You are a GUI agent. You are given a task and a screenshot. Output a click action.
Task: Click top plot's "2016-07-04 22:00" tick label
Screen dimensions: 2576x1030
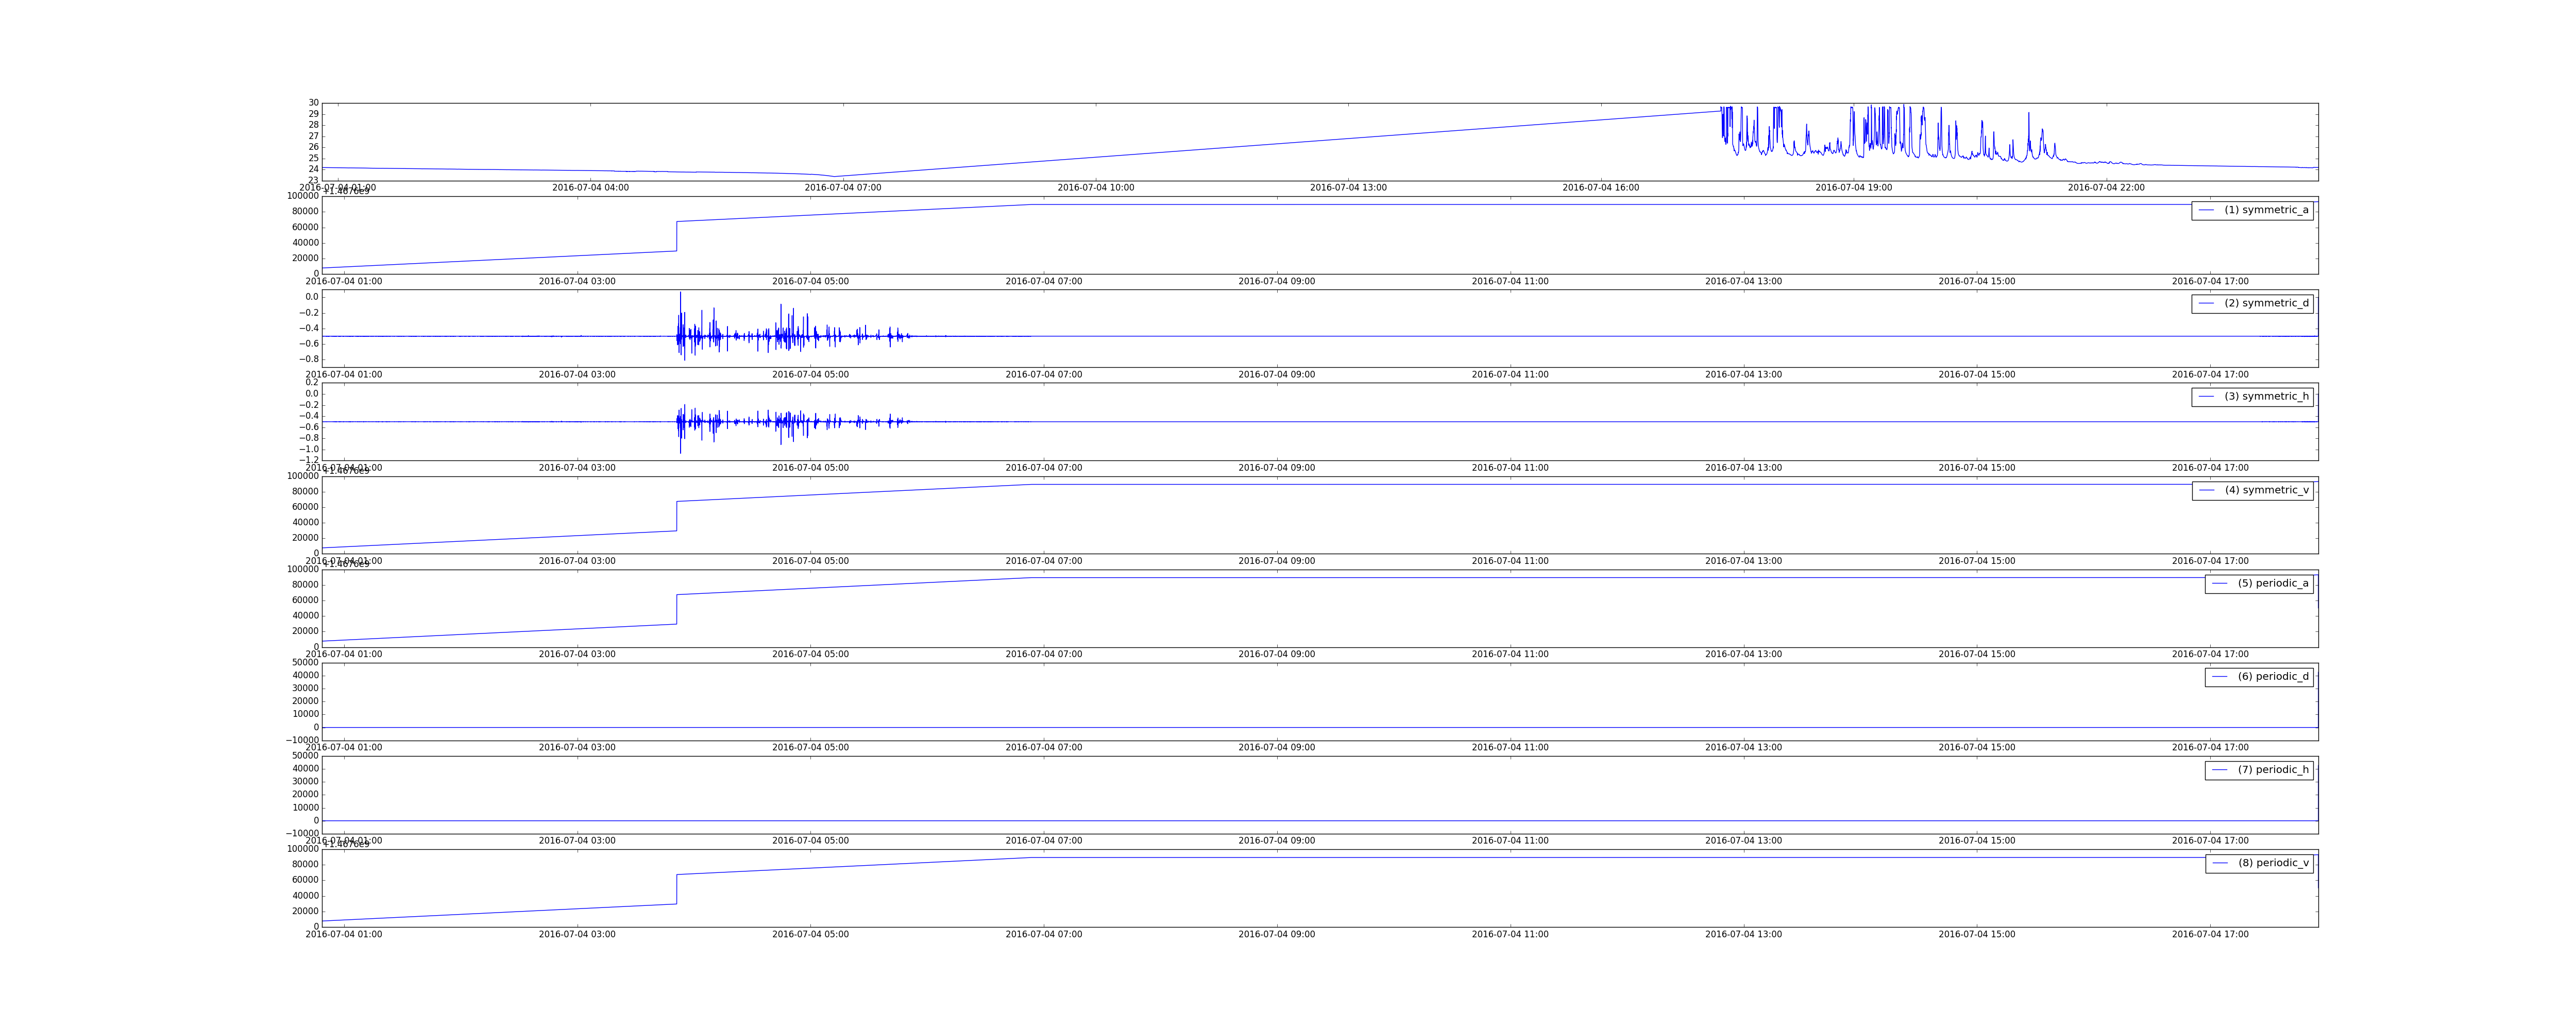pyautogui.click(x=2106, y=188)
